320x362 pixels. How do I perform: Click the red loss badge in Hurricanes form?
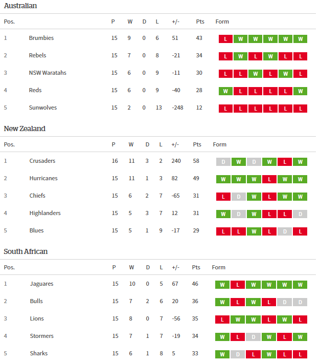269,179
